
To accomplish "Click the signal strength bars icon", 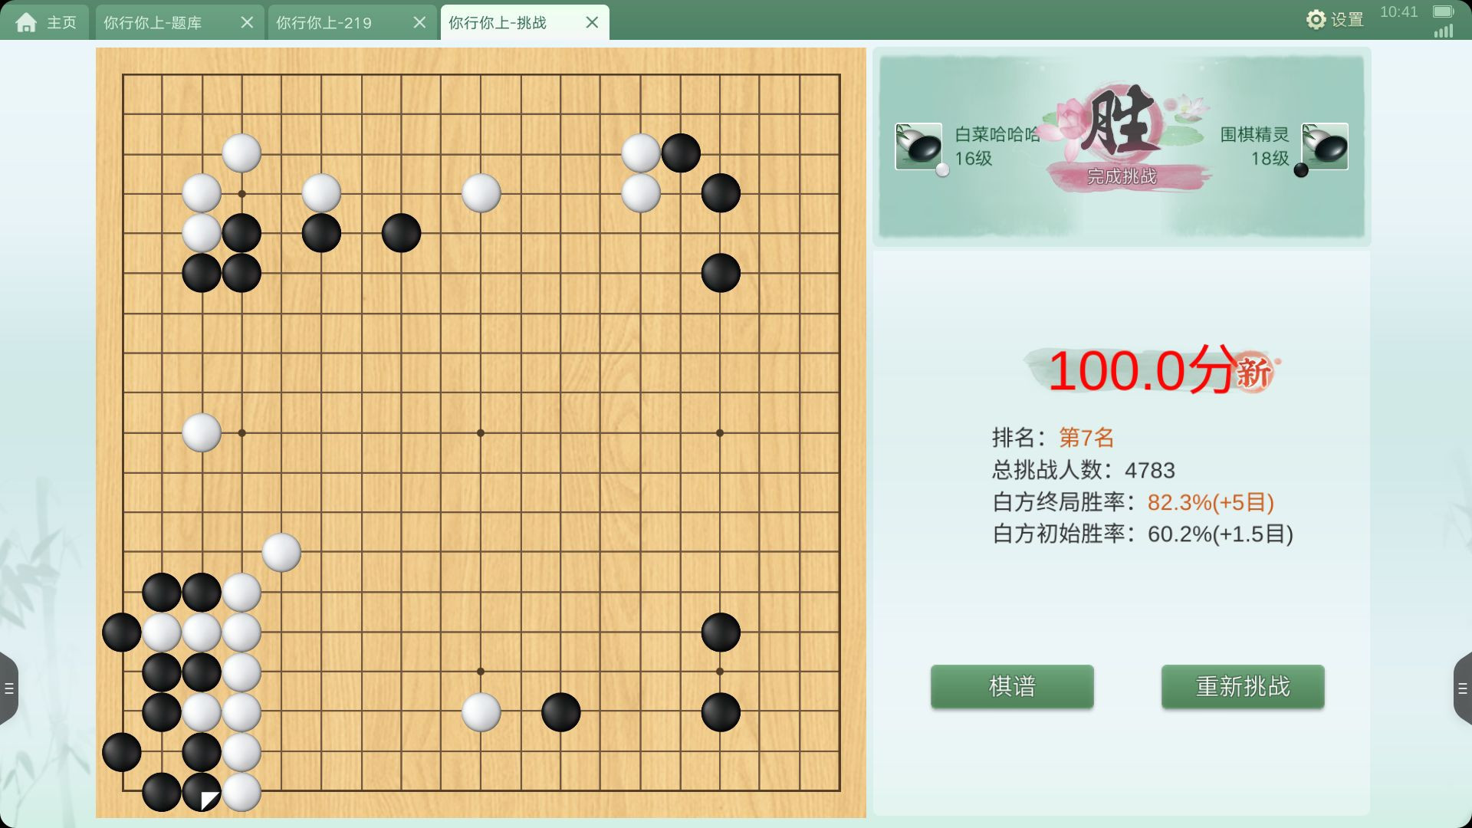I will click(x=1444, y=31).
